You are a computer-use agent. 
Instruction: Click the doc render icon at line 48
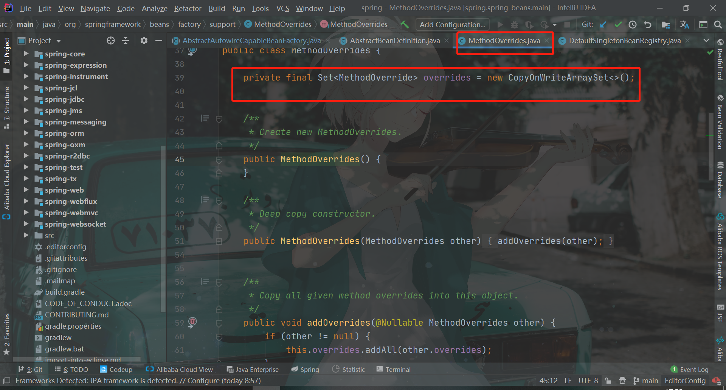(205, 200)
